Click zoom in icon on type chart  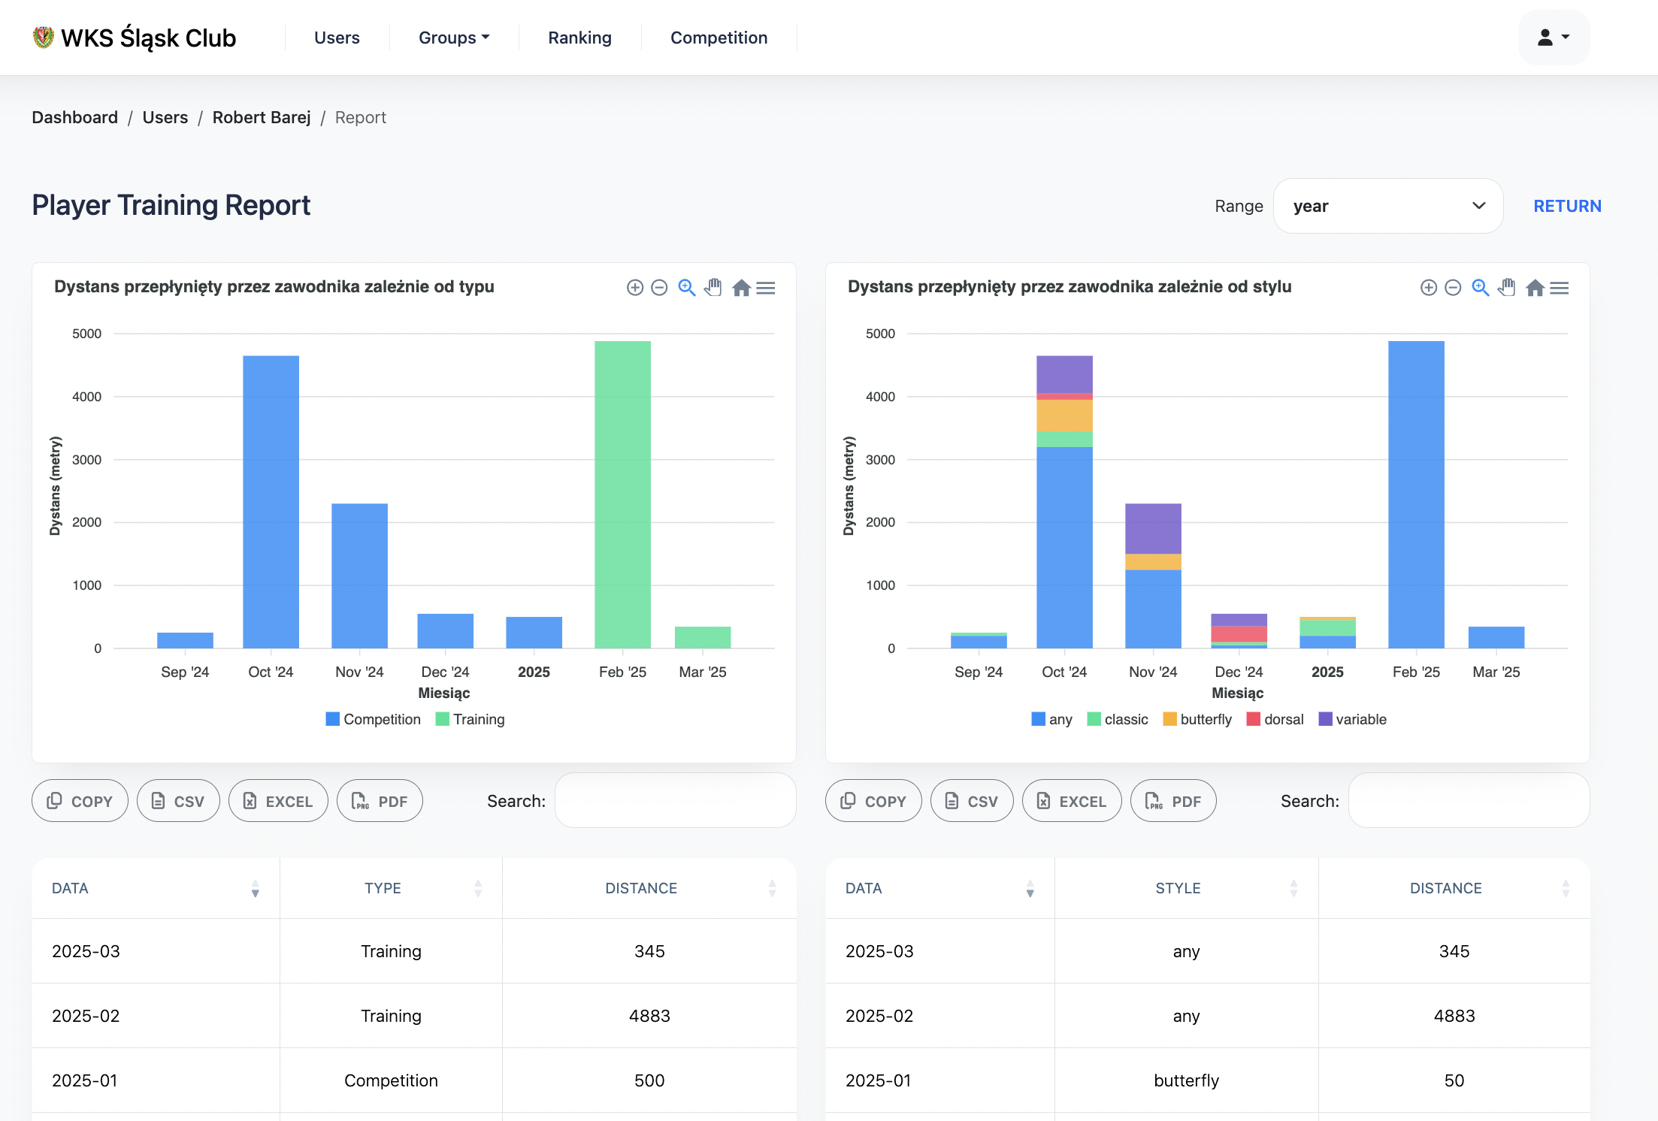coord(635,288)
